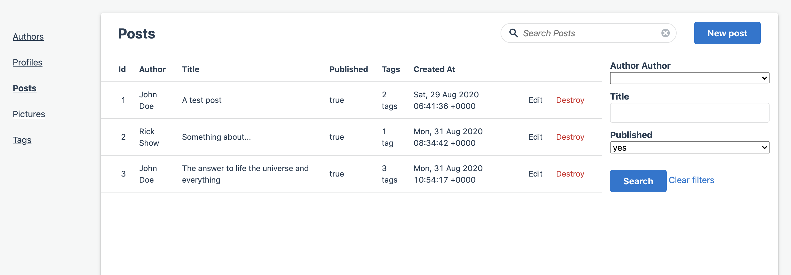Go to Authors in sidebar
Image resolution: width=791 pixels, height=275 pixels.
click(28, 37)
